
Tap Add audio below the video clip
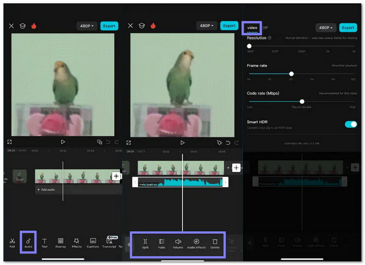click(46, 190)
